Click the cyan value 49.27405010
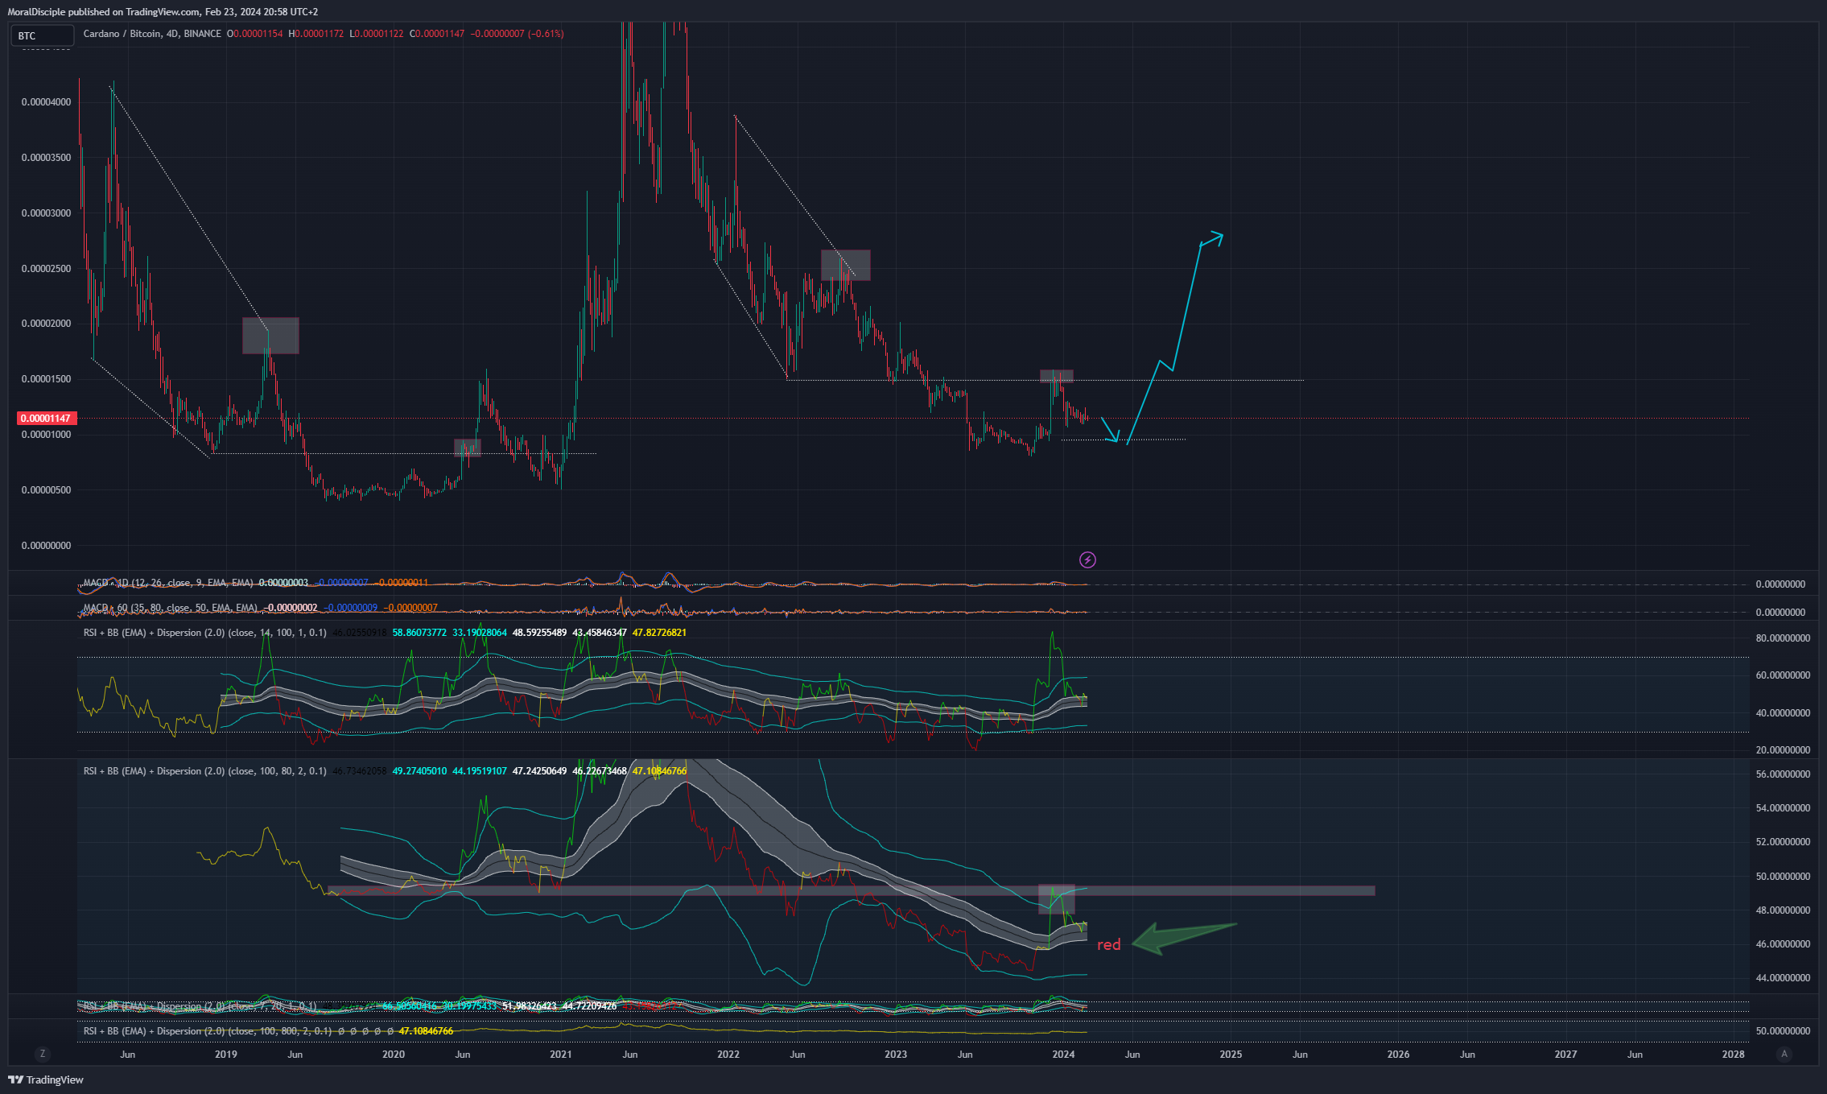This screenshot has height=1094, width=1827. [419, 771]
